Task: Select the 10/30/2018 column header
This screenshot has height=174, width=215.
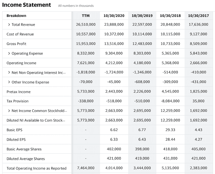Action: coord(170,16)
